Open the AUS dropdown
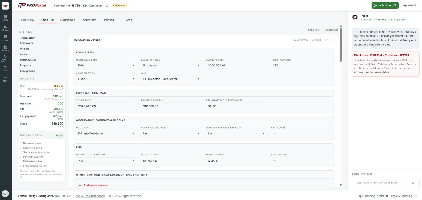 [171, 79]
